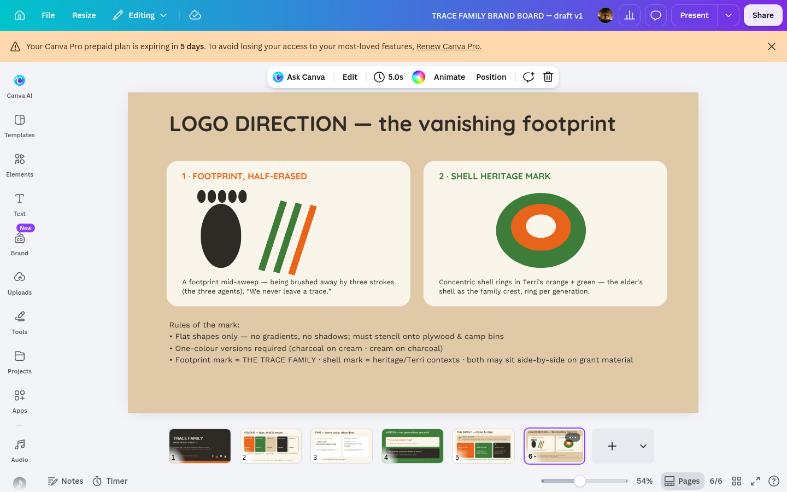Open the Audio panel

[x=20, y=450]
